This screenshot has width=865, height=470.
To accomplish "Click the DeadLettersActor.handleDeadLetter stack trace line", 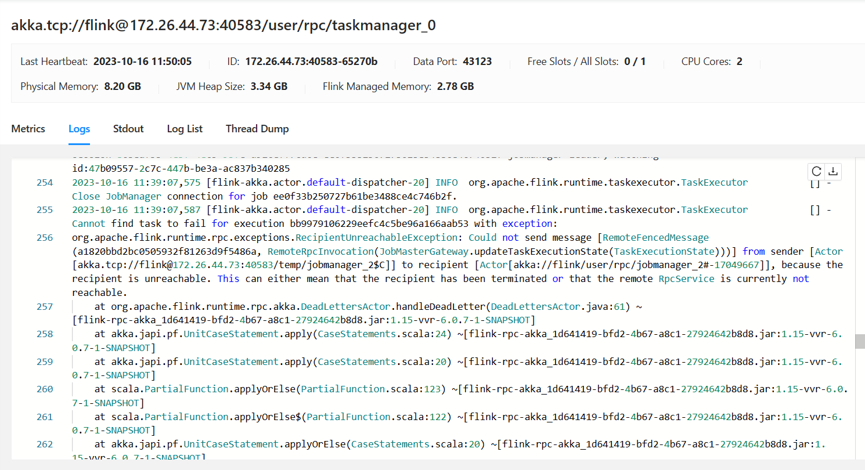I will click(368, 306).
